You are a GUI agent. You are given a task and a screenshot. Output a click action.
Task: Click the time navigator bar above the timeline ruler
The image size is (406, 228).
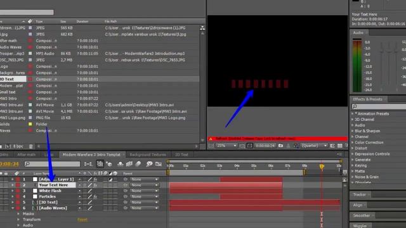click(x=254, y=161)
